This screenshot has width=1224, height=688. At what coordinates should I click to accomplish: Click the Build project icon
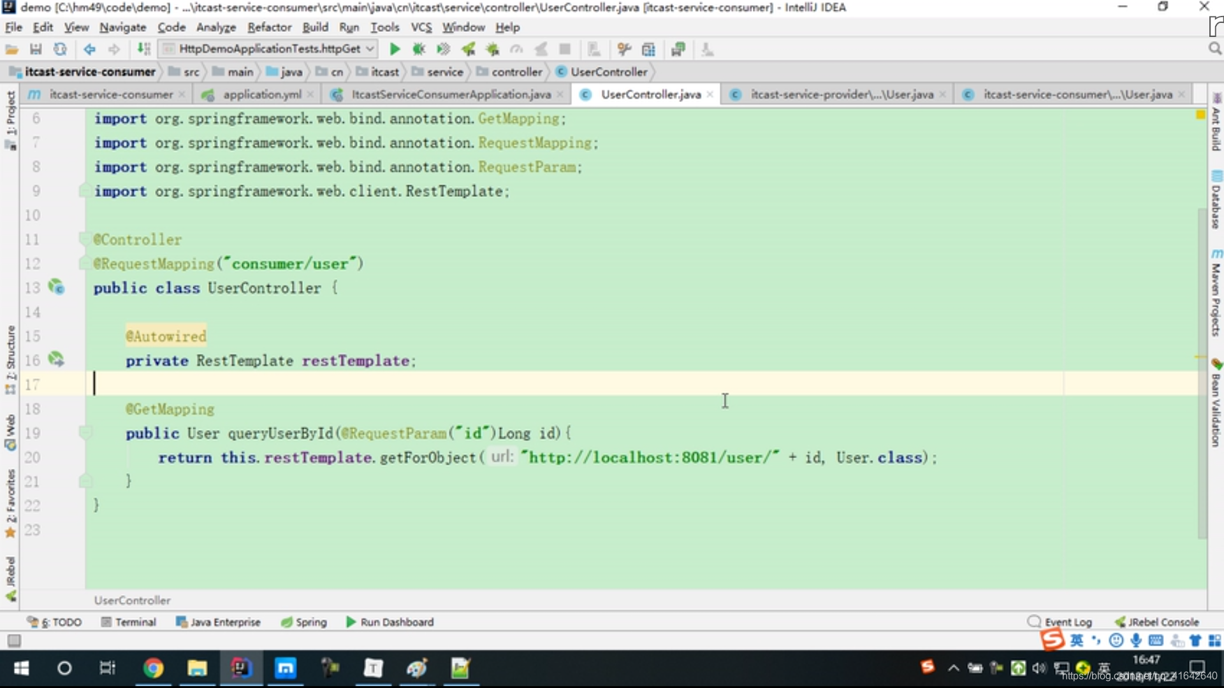click(144, 49)
